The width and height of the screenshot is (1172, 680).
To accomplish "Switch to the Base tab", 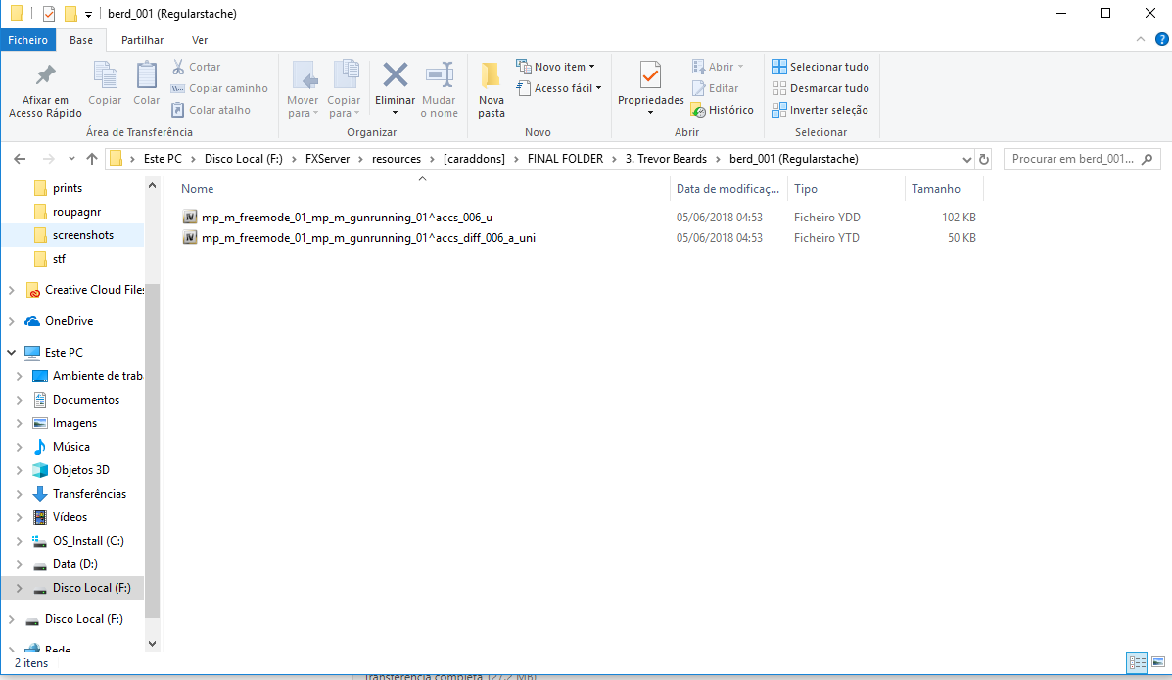I will point(80,40).
